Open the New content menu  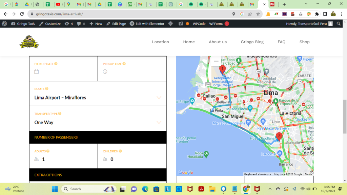coord(96,24)
